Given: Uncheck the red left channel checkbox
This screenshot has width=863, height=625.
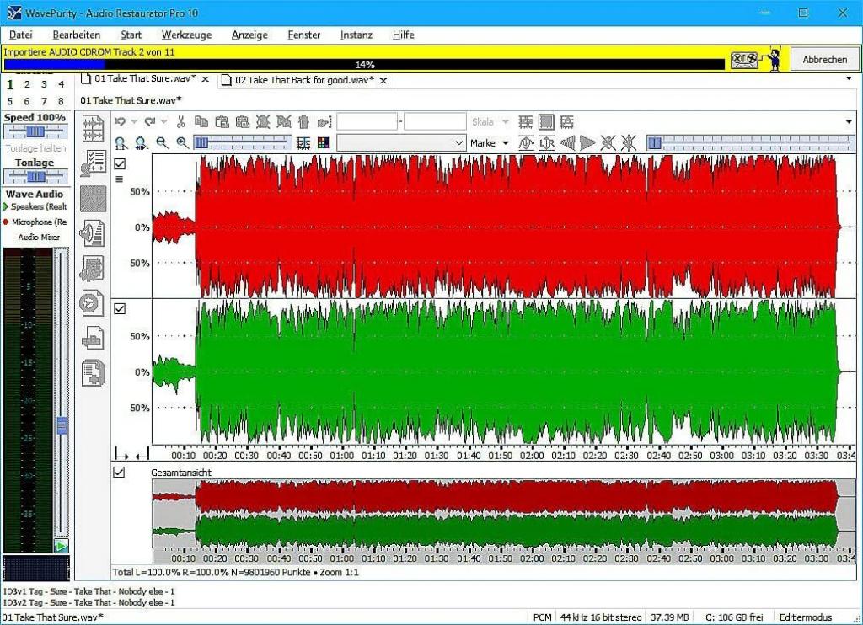Looking at the screenshot, I should tap(120, 163).
